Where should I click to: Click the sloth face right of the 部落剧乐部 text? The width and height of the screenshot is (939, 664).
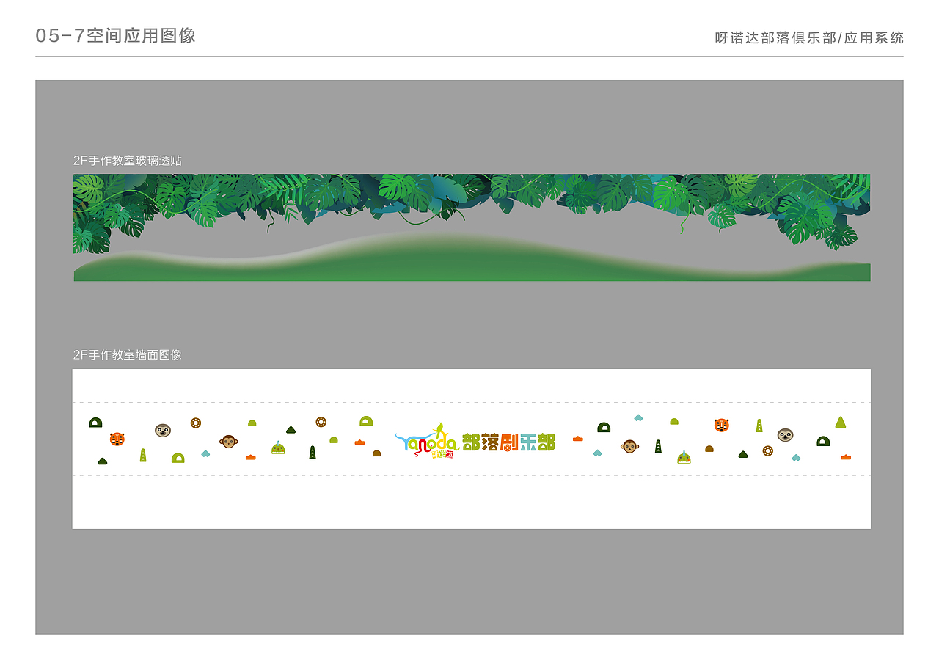tap(785, 435)
